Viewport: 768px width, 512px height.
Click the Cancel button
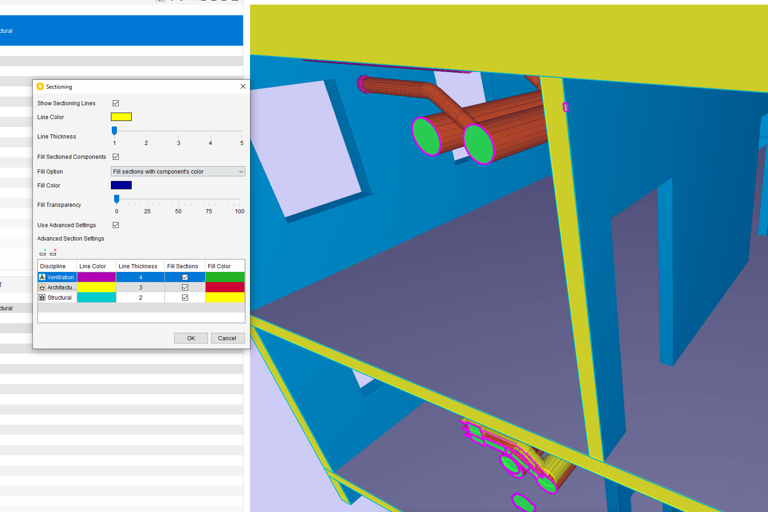[x=227, y=338]
